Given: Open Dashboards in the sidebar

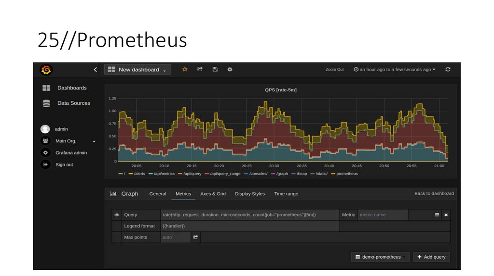Looking at the screenshot, I should click(x=72, y=88).
